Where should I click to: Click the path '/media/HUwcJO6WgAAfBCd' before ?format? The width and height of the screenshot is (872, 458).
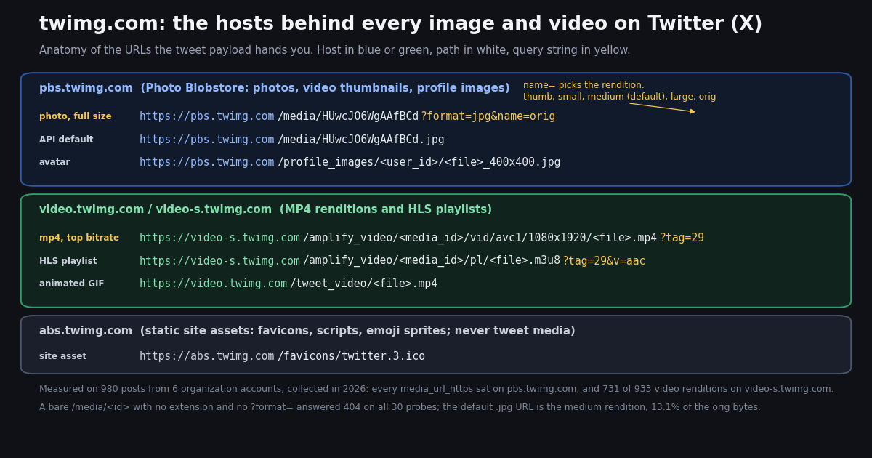348,116
